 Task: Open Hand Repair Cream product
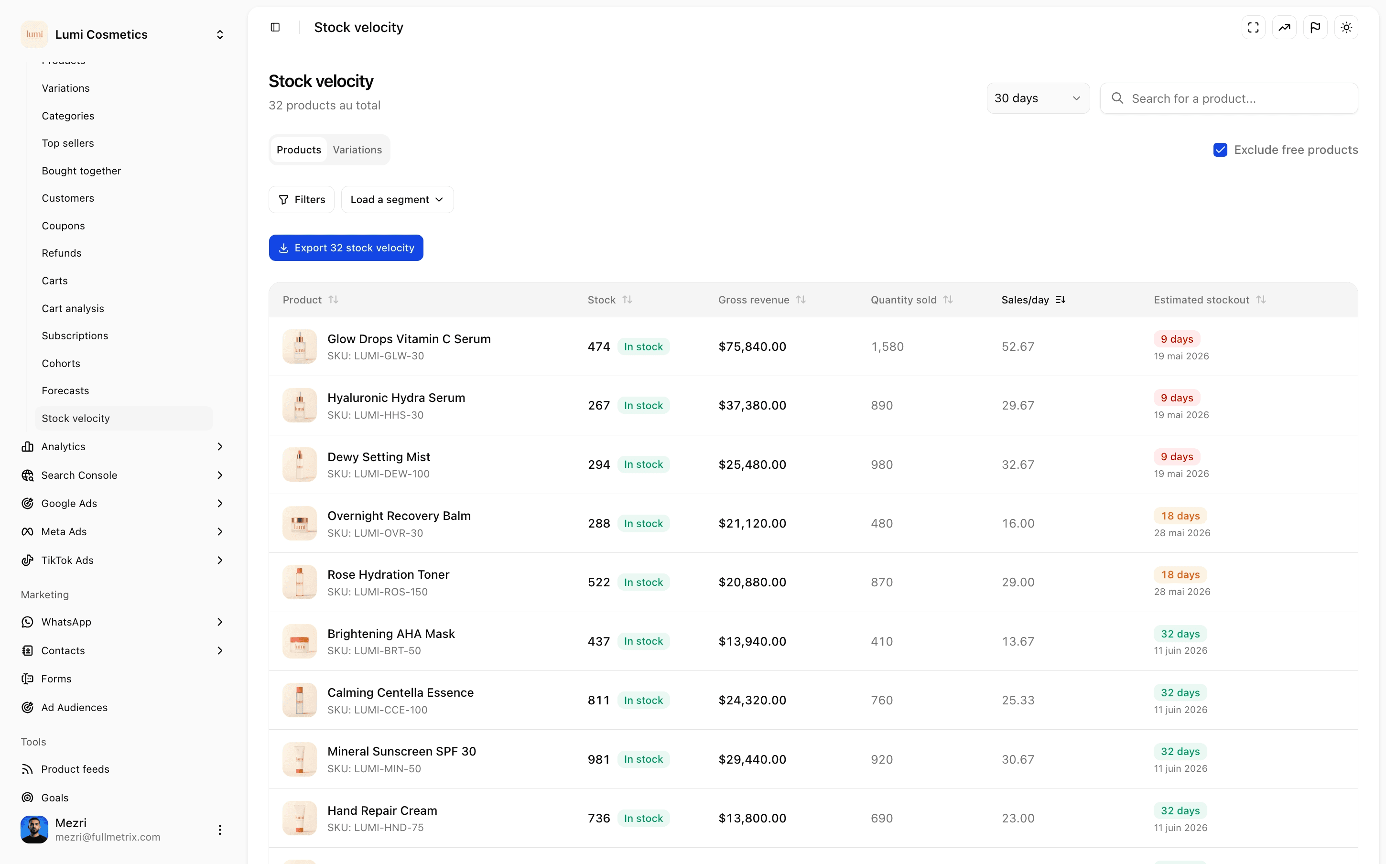[382, 811]
